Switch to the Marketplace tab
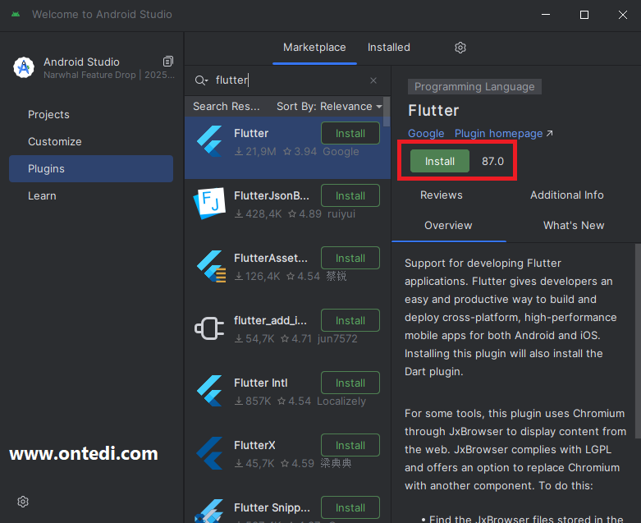Image resolution: width=641 pixels, height=523 pixels. point(314,48)
